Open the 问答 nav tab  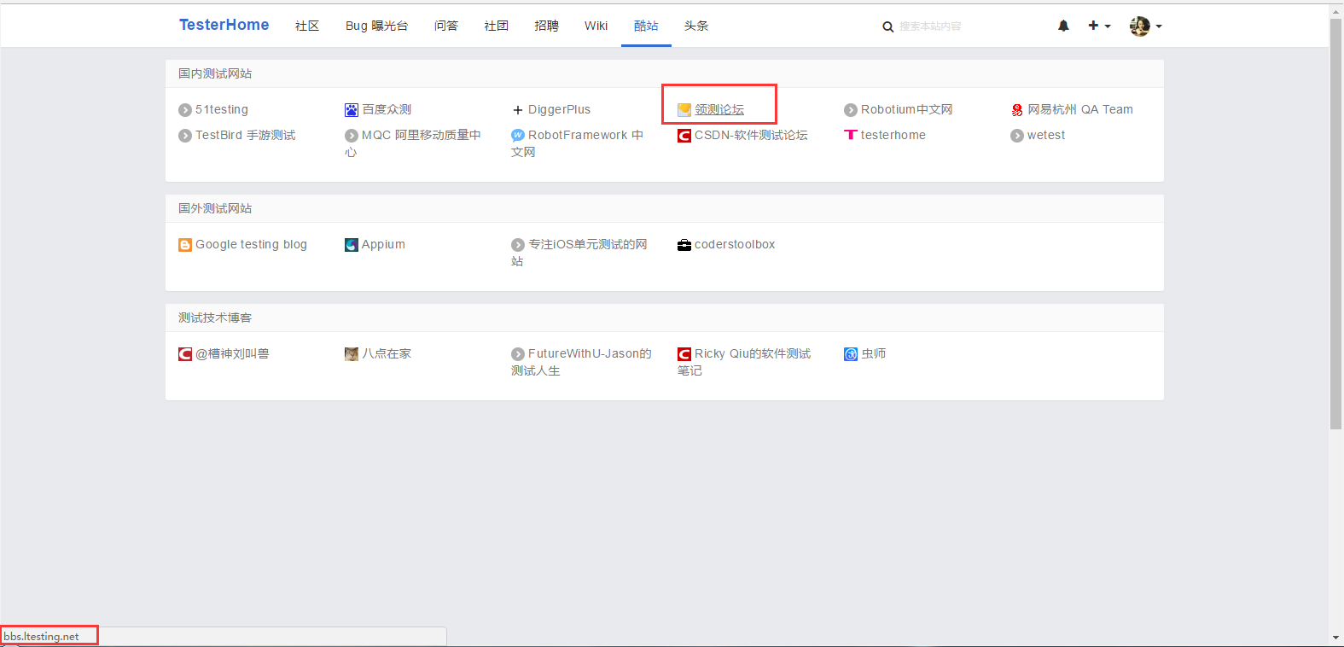(446, 26)
